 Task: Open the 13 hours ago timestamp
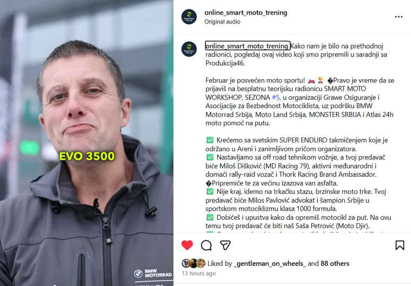(x=199, y=273)
